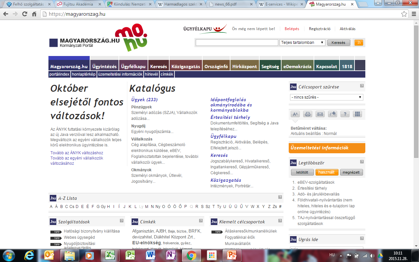Open OneNote from the taskbar
The width and height of the screenshot is (419, 262).
pyautogui.click(x=171, y=255)
